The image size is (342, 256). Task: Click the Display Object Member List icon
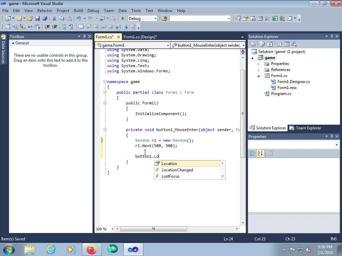click(8, 27)
